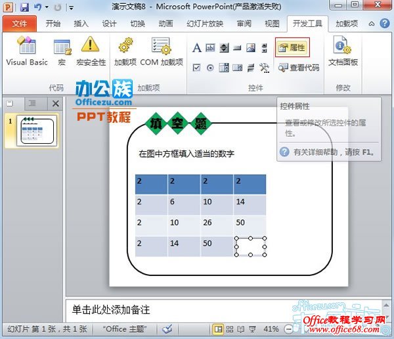Close the slide thumbnail pane

coord(56,103)
